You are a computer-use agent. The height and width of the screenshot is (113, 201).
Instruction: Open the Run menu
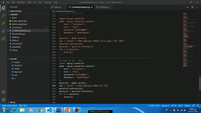tap(40, 2)
